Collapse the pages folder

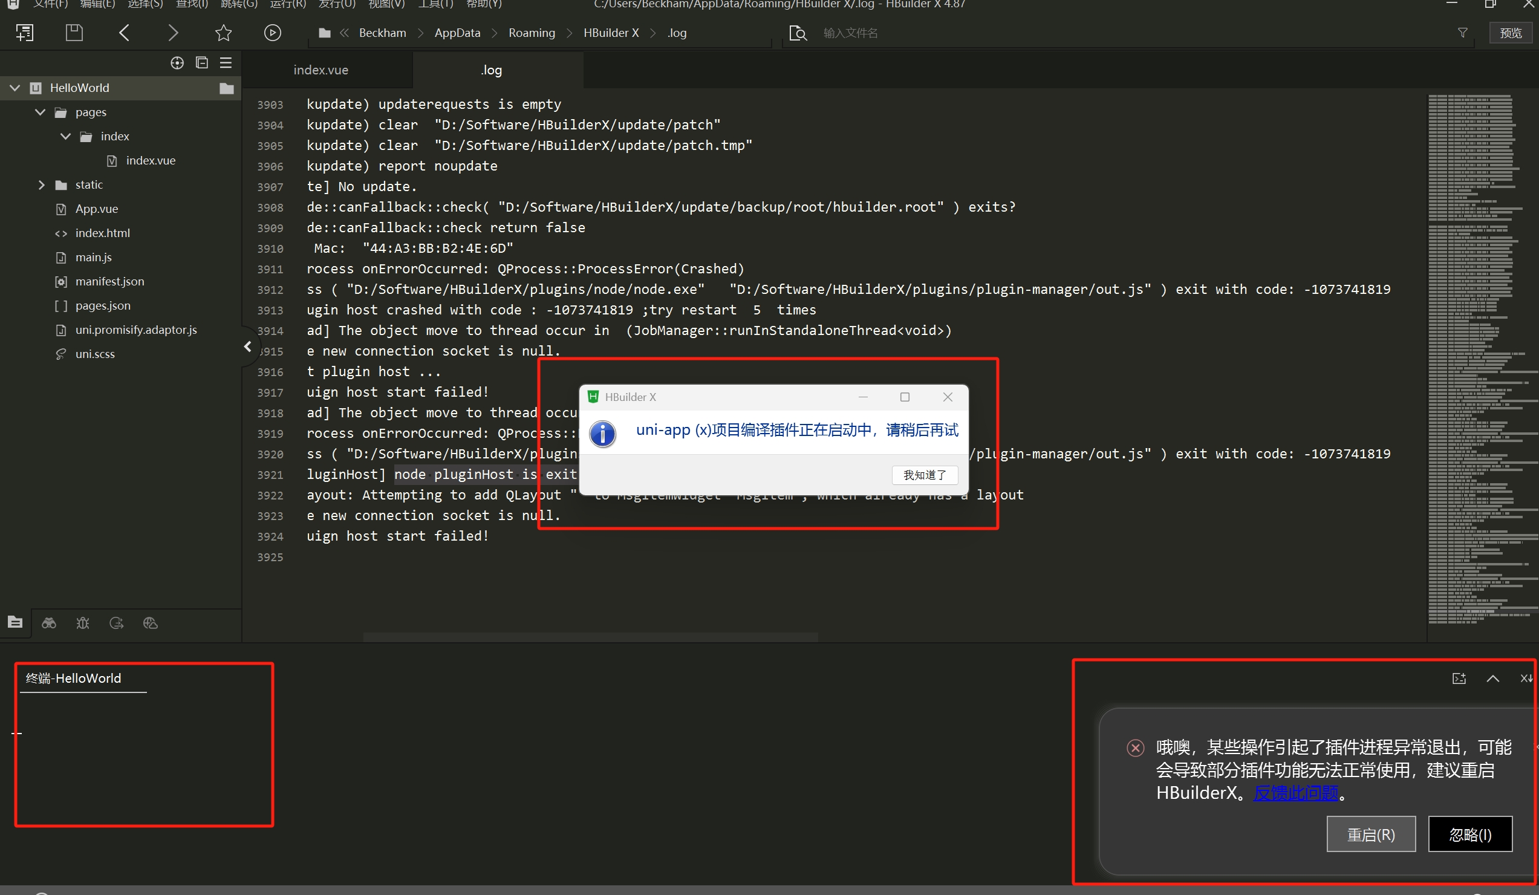pos(41,112)
